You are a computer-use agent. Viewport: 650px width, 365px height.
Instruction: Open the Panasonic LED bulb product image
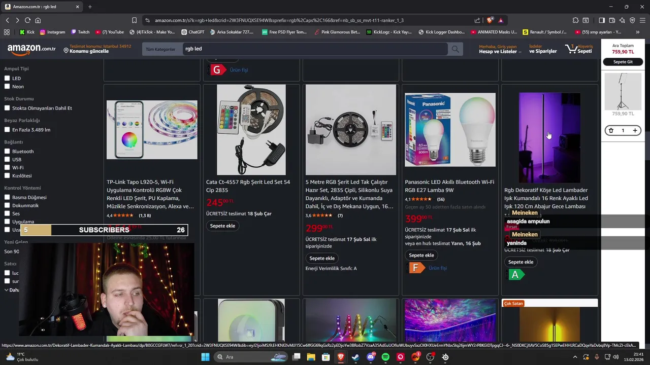click(450, 130)
